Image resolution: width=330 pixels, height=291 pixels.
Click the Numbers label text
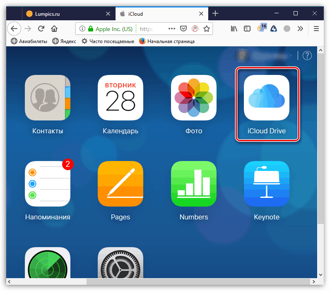(194, 217)
